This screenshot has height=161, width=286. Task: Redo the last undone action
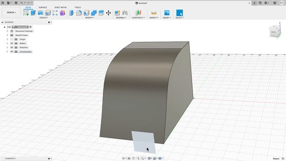click(29, 3)
